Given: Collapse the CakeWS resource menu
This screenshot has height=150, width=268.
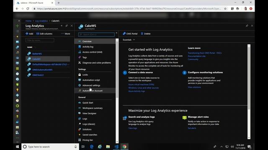Looking at the screenshot, I should pos(116,33).
